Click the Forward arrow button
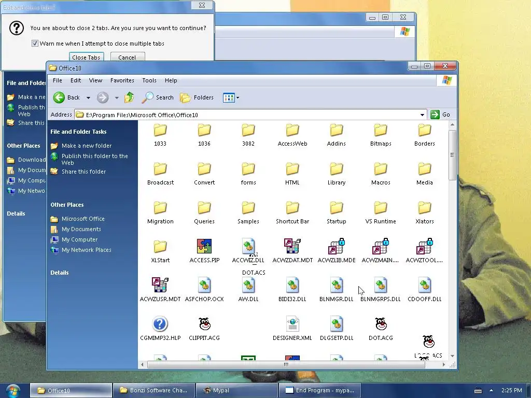 click(103, 97)
